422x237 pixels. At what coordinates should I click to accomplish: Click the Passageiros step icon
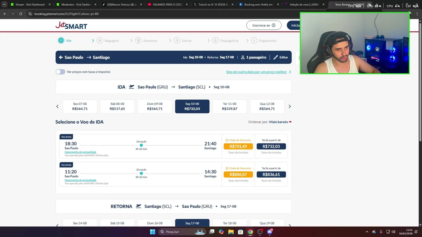coord(215,40)
